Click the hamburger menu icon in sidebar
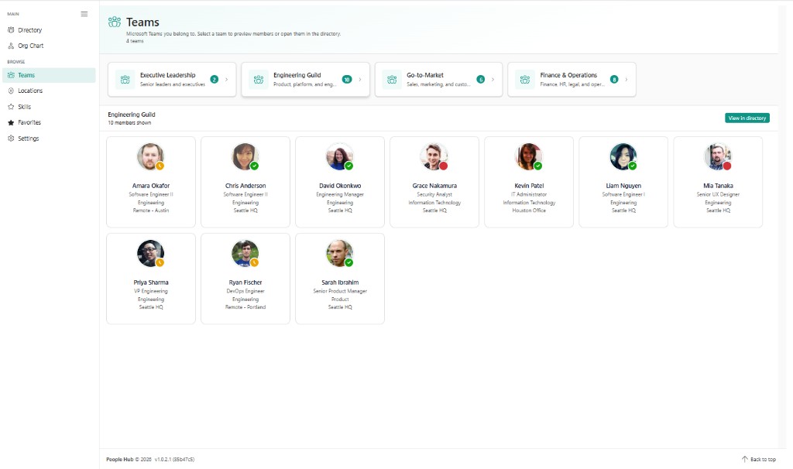The height and width of the screenshot is (469, 793). click(x=84, y=14)
